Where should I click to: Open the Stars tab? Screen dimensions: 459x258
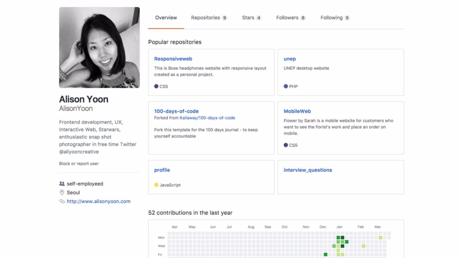click(x=252, y=18)
